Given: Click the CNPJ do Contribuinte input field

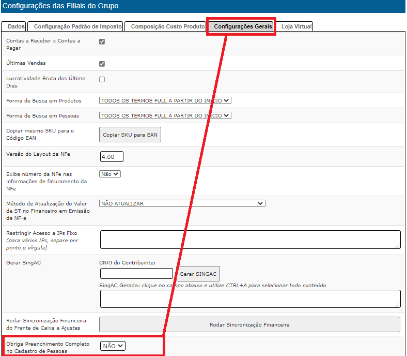Looking at the screenshot, I should (136, 274).
